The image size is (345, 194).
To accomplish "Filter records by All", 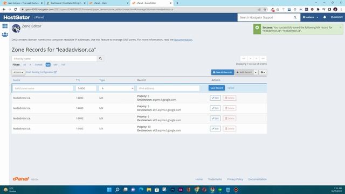I will pos(24,65).
